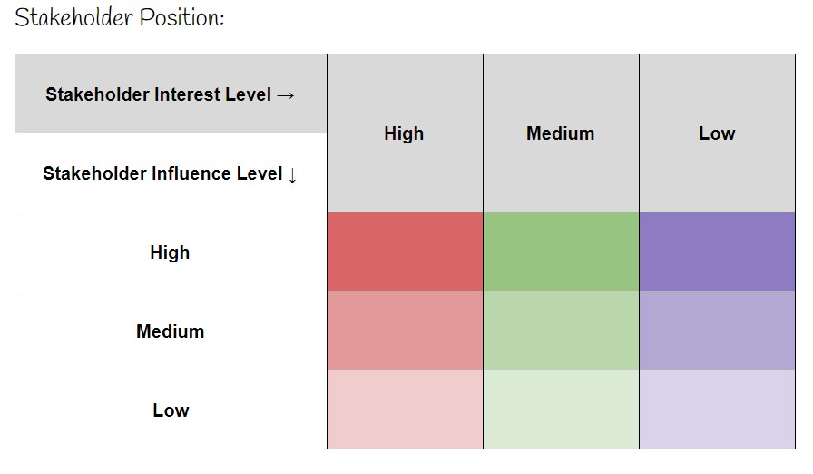Click the Low interest column header
The image size is (813, 474).
717,133
